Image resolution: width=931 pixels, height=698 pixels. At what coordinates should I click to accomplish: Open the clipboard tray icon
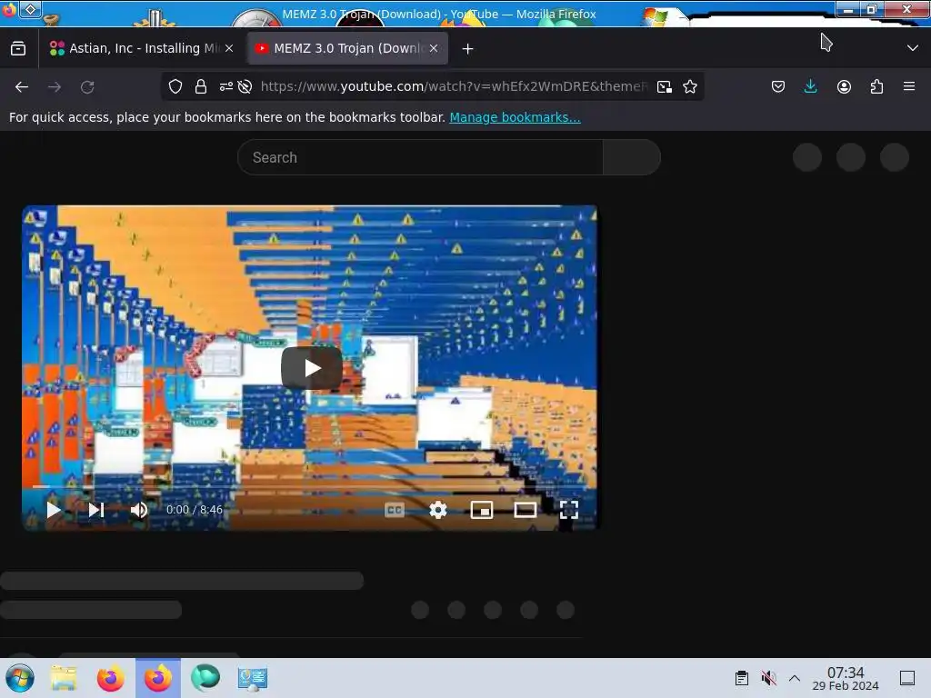coord(742,678)
